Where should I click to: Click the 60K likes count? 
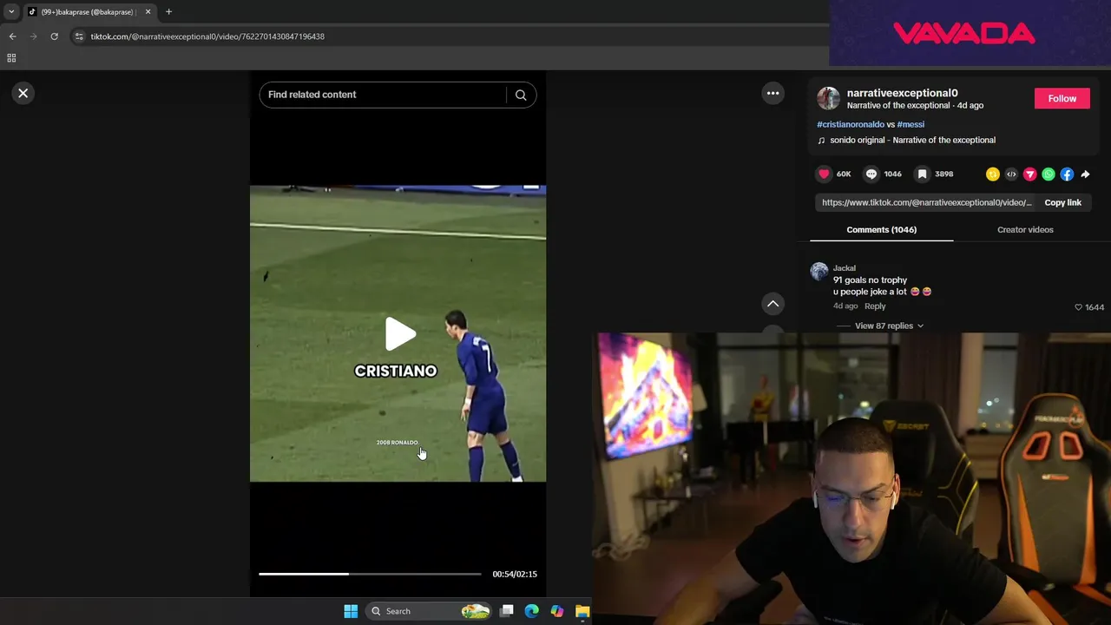844,174
